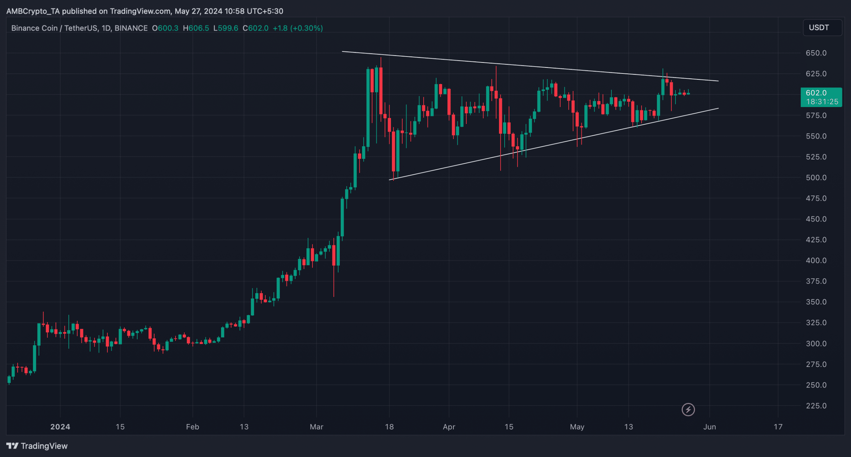
Task: Click the close value C602.0
Action: pos(255,28)
